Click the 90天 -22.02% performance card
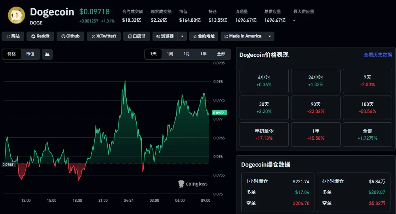The height and width of the screenshot is (214, 396). tap(316, 108)
